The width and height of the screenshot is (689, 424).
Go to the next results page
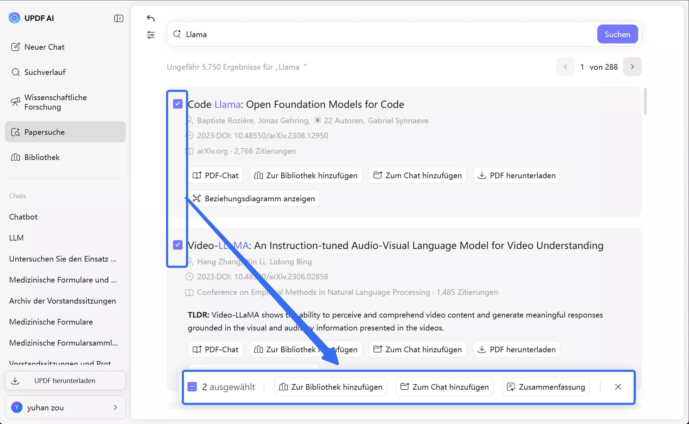pyautogui.click(x=632, y=67)
